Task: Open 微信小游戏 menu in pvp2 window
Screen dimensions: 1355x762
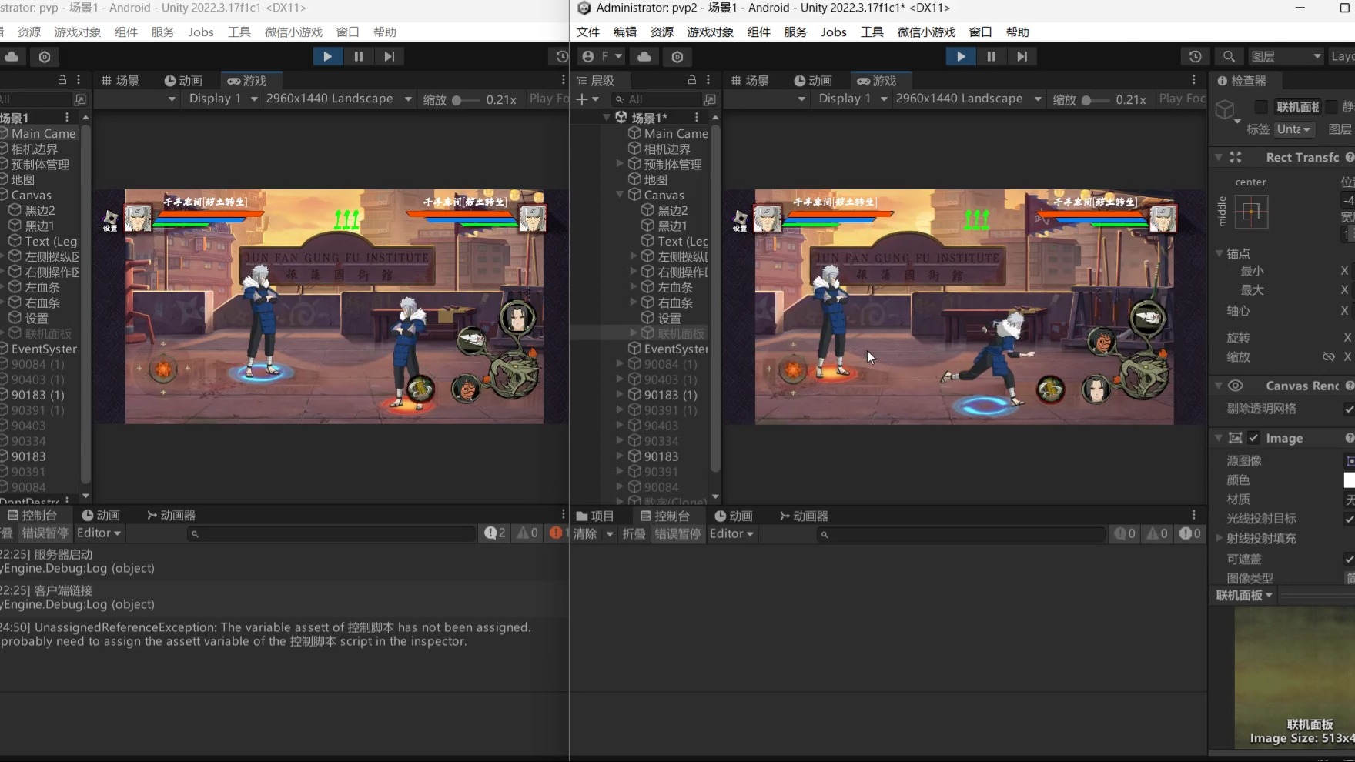Action: (926, 32)
